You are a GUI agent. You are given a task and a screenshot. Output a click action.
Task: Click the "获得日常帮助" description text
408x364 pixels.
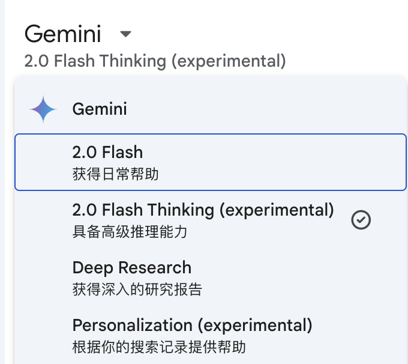pyautogui.click(x=116, y=175)
